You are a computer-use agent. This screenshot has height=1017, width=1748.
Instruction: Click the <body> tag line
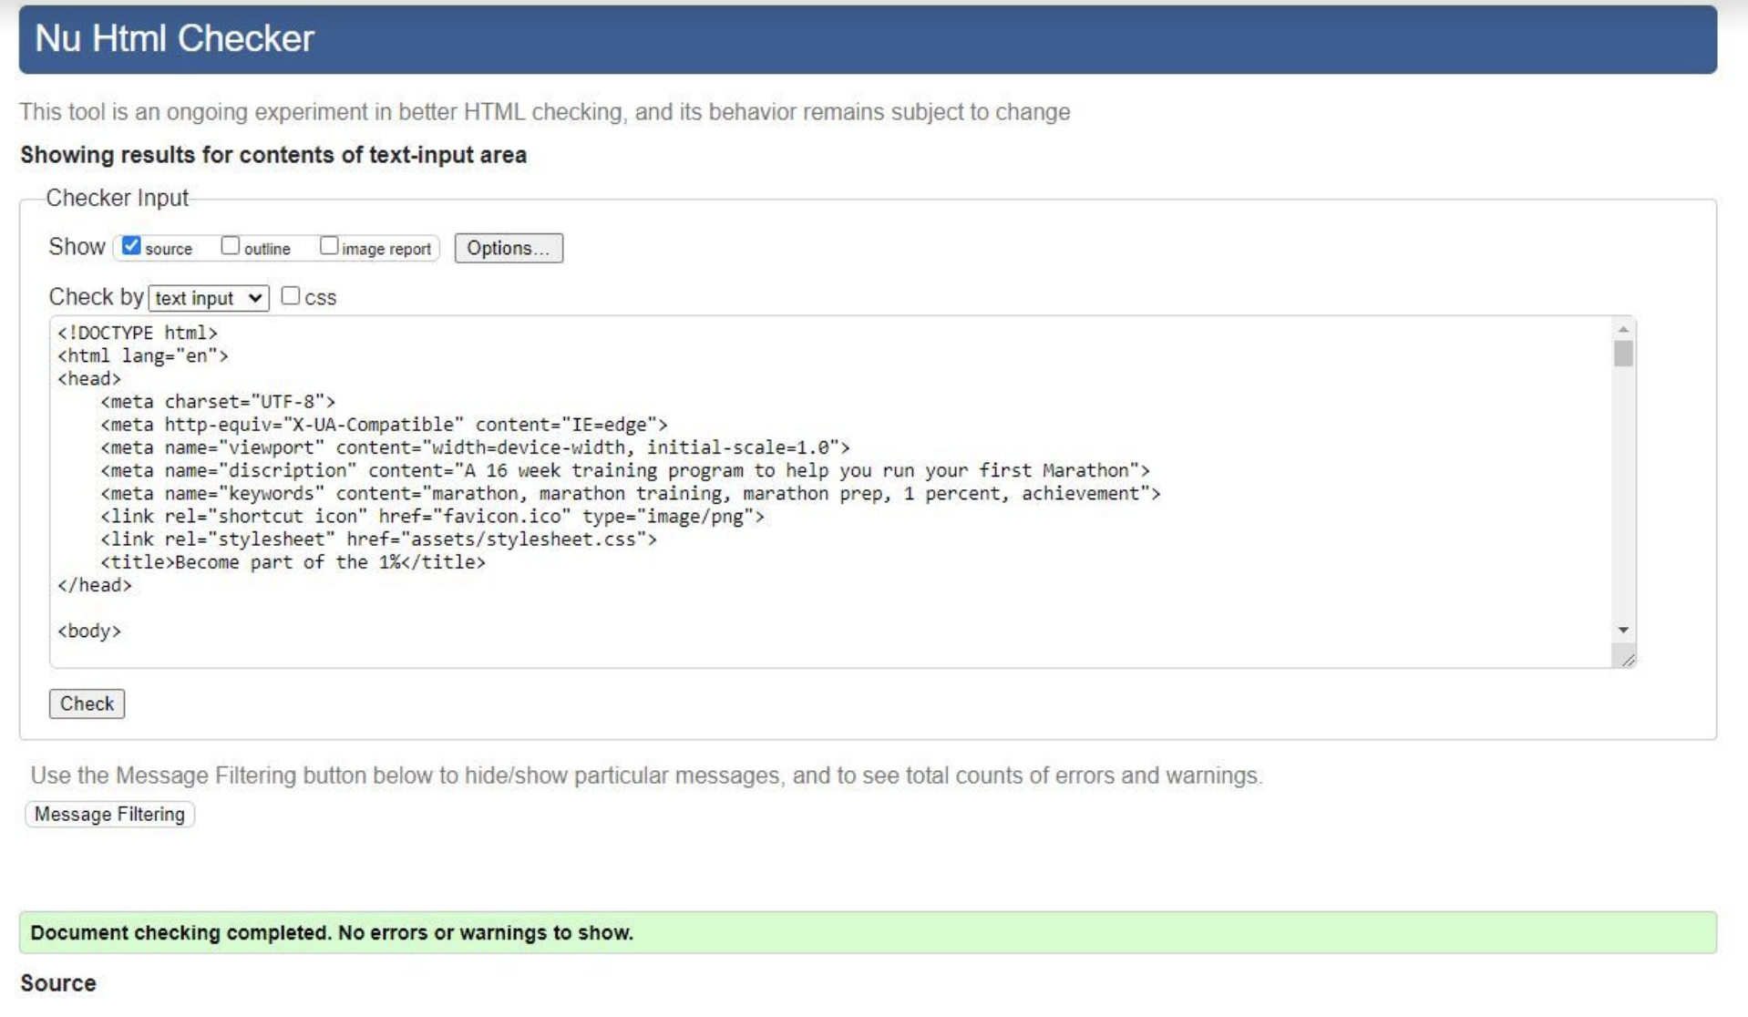pyautogui.click(x=89, y=631)
